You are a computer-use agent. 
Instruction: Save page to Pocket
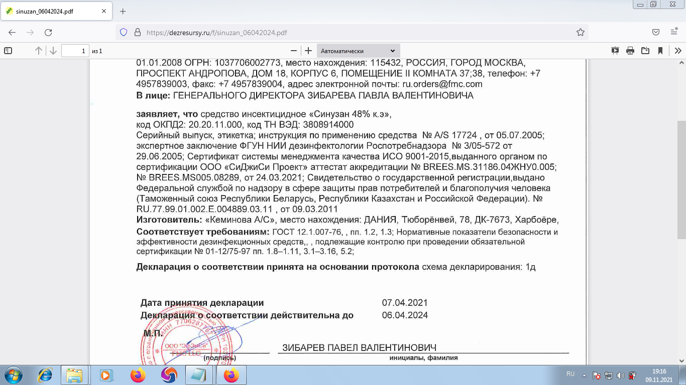pos(656,32)
